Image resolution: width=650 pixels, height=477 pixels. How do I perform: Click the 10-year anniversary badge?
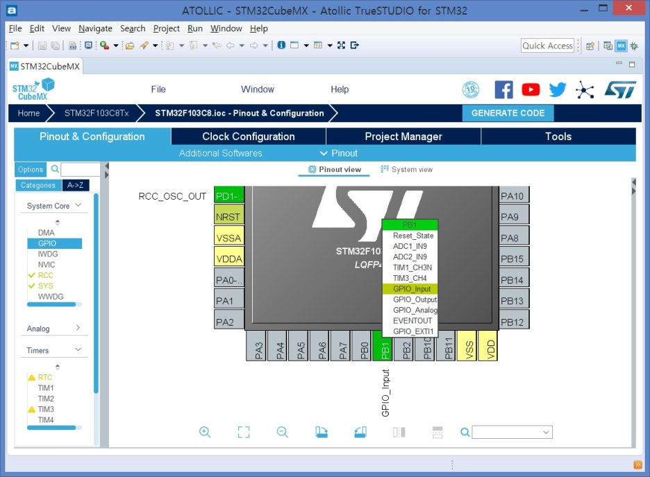click(x=471, y=89)
